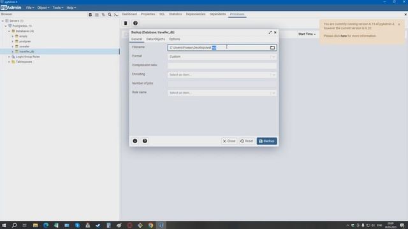Click the trash delete icon in Processes tab
The height and width of the screenshot is (229, 408).
pyautogui.click(x=126, y=23)
